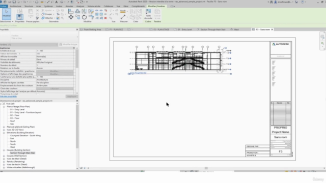Expand the Rendus (Rendering) node
The width and height of the screenshot is (326, 183).
(4, 162)
